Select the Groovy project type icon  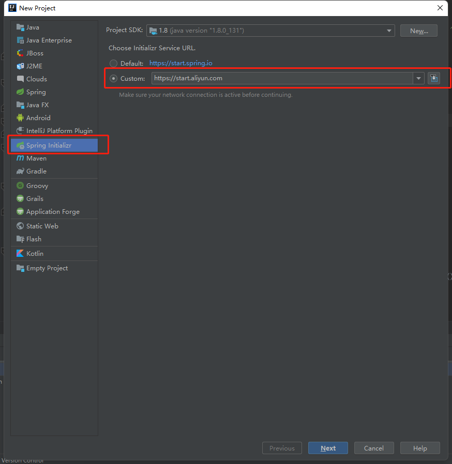click(20, 185)
